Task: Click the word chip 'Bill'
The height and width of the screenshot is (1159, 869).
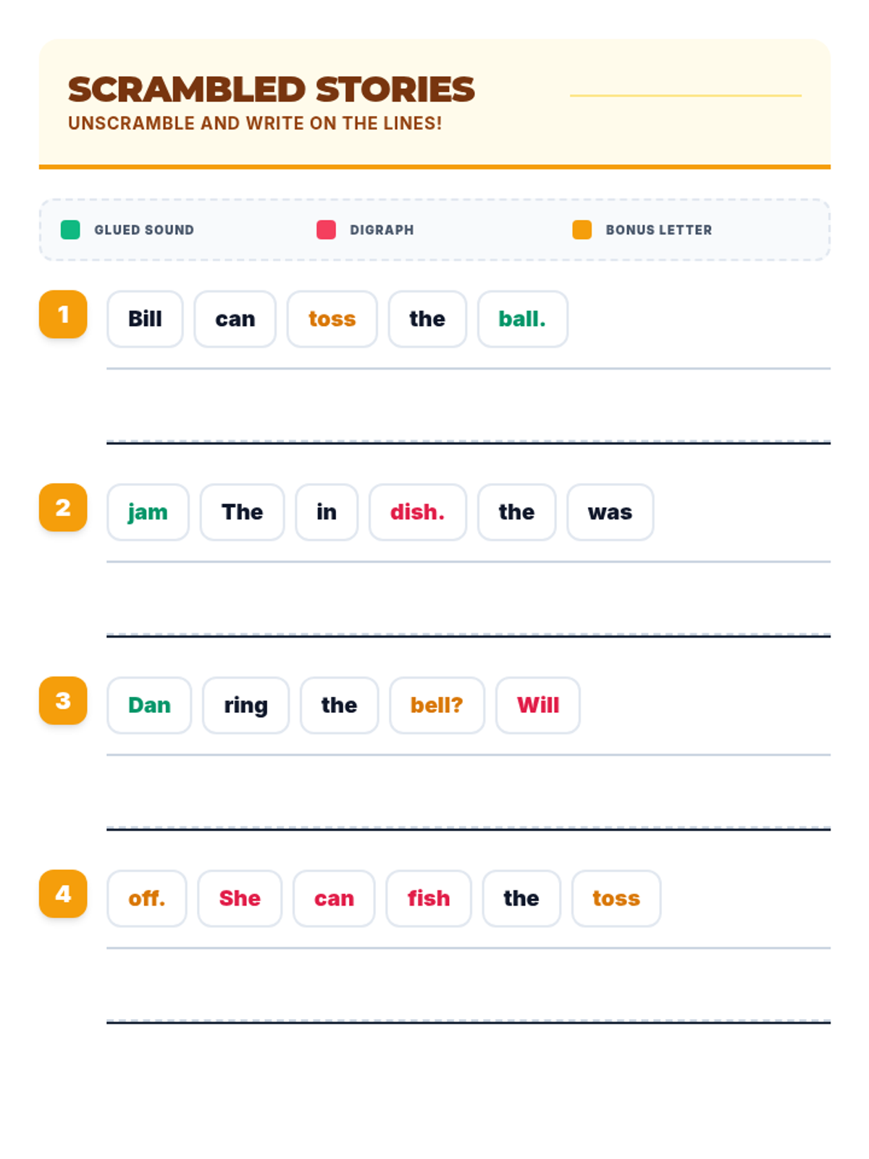Action: pyautogui.click(x=145, y=319)
